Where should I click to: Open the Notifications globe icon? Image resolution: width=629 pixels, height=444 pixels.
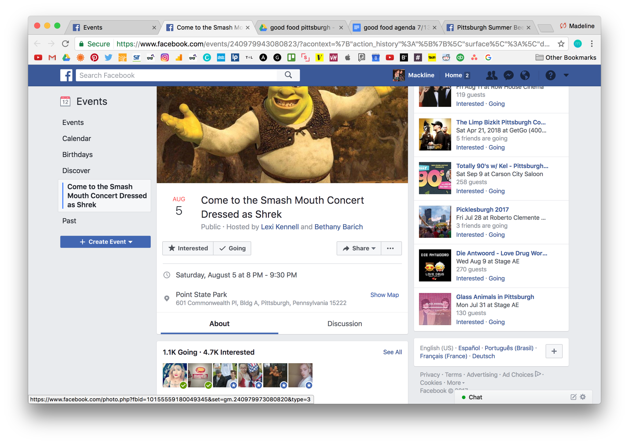(525, 75)
